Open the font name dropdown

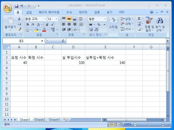(x=45, y=19)
